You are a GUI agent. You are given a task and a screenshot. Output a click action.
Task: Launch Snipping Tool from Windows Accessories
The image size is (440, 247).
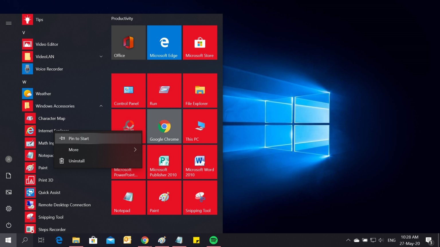coord(51,217)
